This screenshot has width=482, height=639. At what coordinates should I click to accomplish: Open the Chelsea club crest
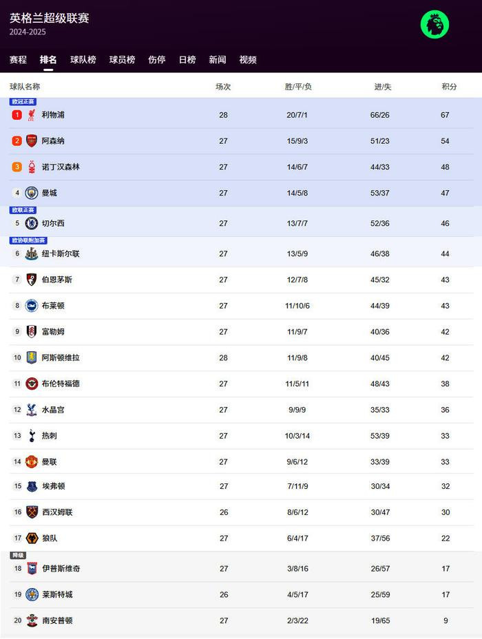click(x=32, y=223)
